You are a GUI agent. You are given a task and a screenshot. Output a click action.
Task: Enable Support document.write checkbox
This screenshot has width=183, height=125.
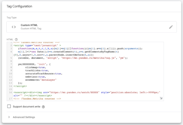click(9, 106)
